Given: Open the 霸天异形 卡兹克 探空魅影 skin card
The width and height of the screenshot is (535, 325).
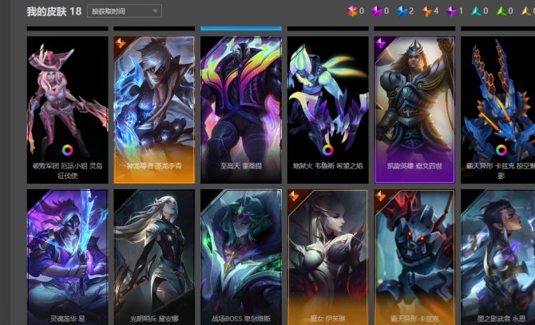Looking at the screenshot, I should click(x=497, y=110).
